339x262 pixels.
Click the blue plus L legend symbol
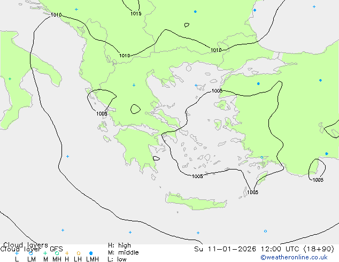coord(17,253)
